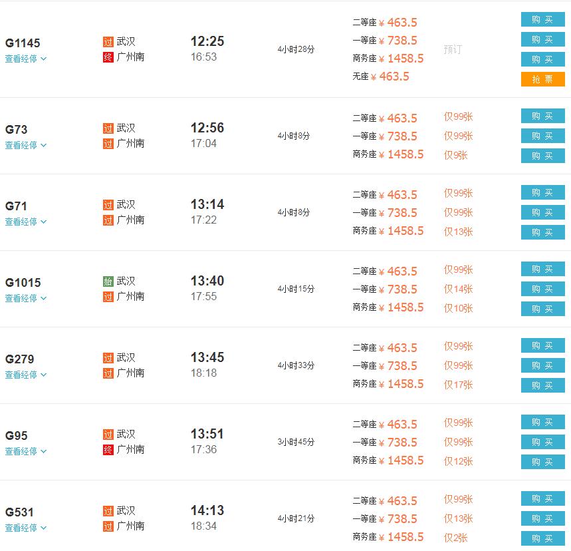Expand 查看经停 stops for train G73
Image resolution: width=571 pixels, height=551 pixels.
[x=26, y=145]
